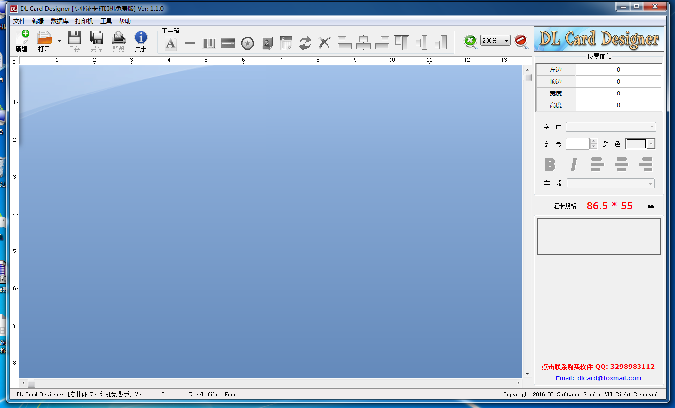
Task: Click the align horizontal centers icon
Action: tap(363, 43)
